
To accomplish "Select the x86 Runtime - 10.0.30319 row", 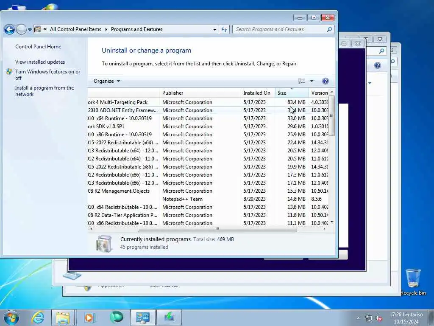I will point(209,135).
